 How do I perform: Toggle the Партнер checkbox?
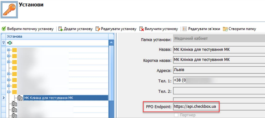[176, 115]
